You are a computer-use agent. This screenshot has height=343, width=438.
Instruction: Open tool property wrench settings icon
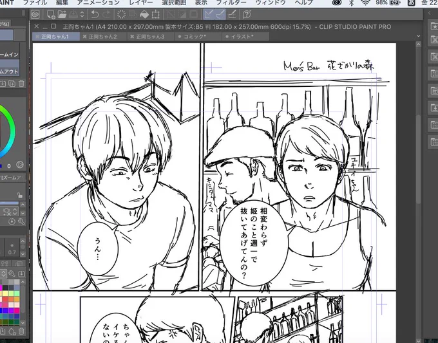(21, 222)
